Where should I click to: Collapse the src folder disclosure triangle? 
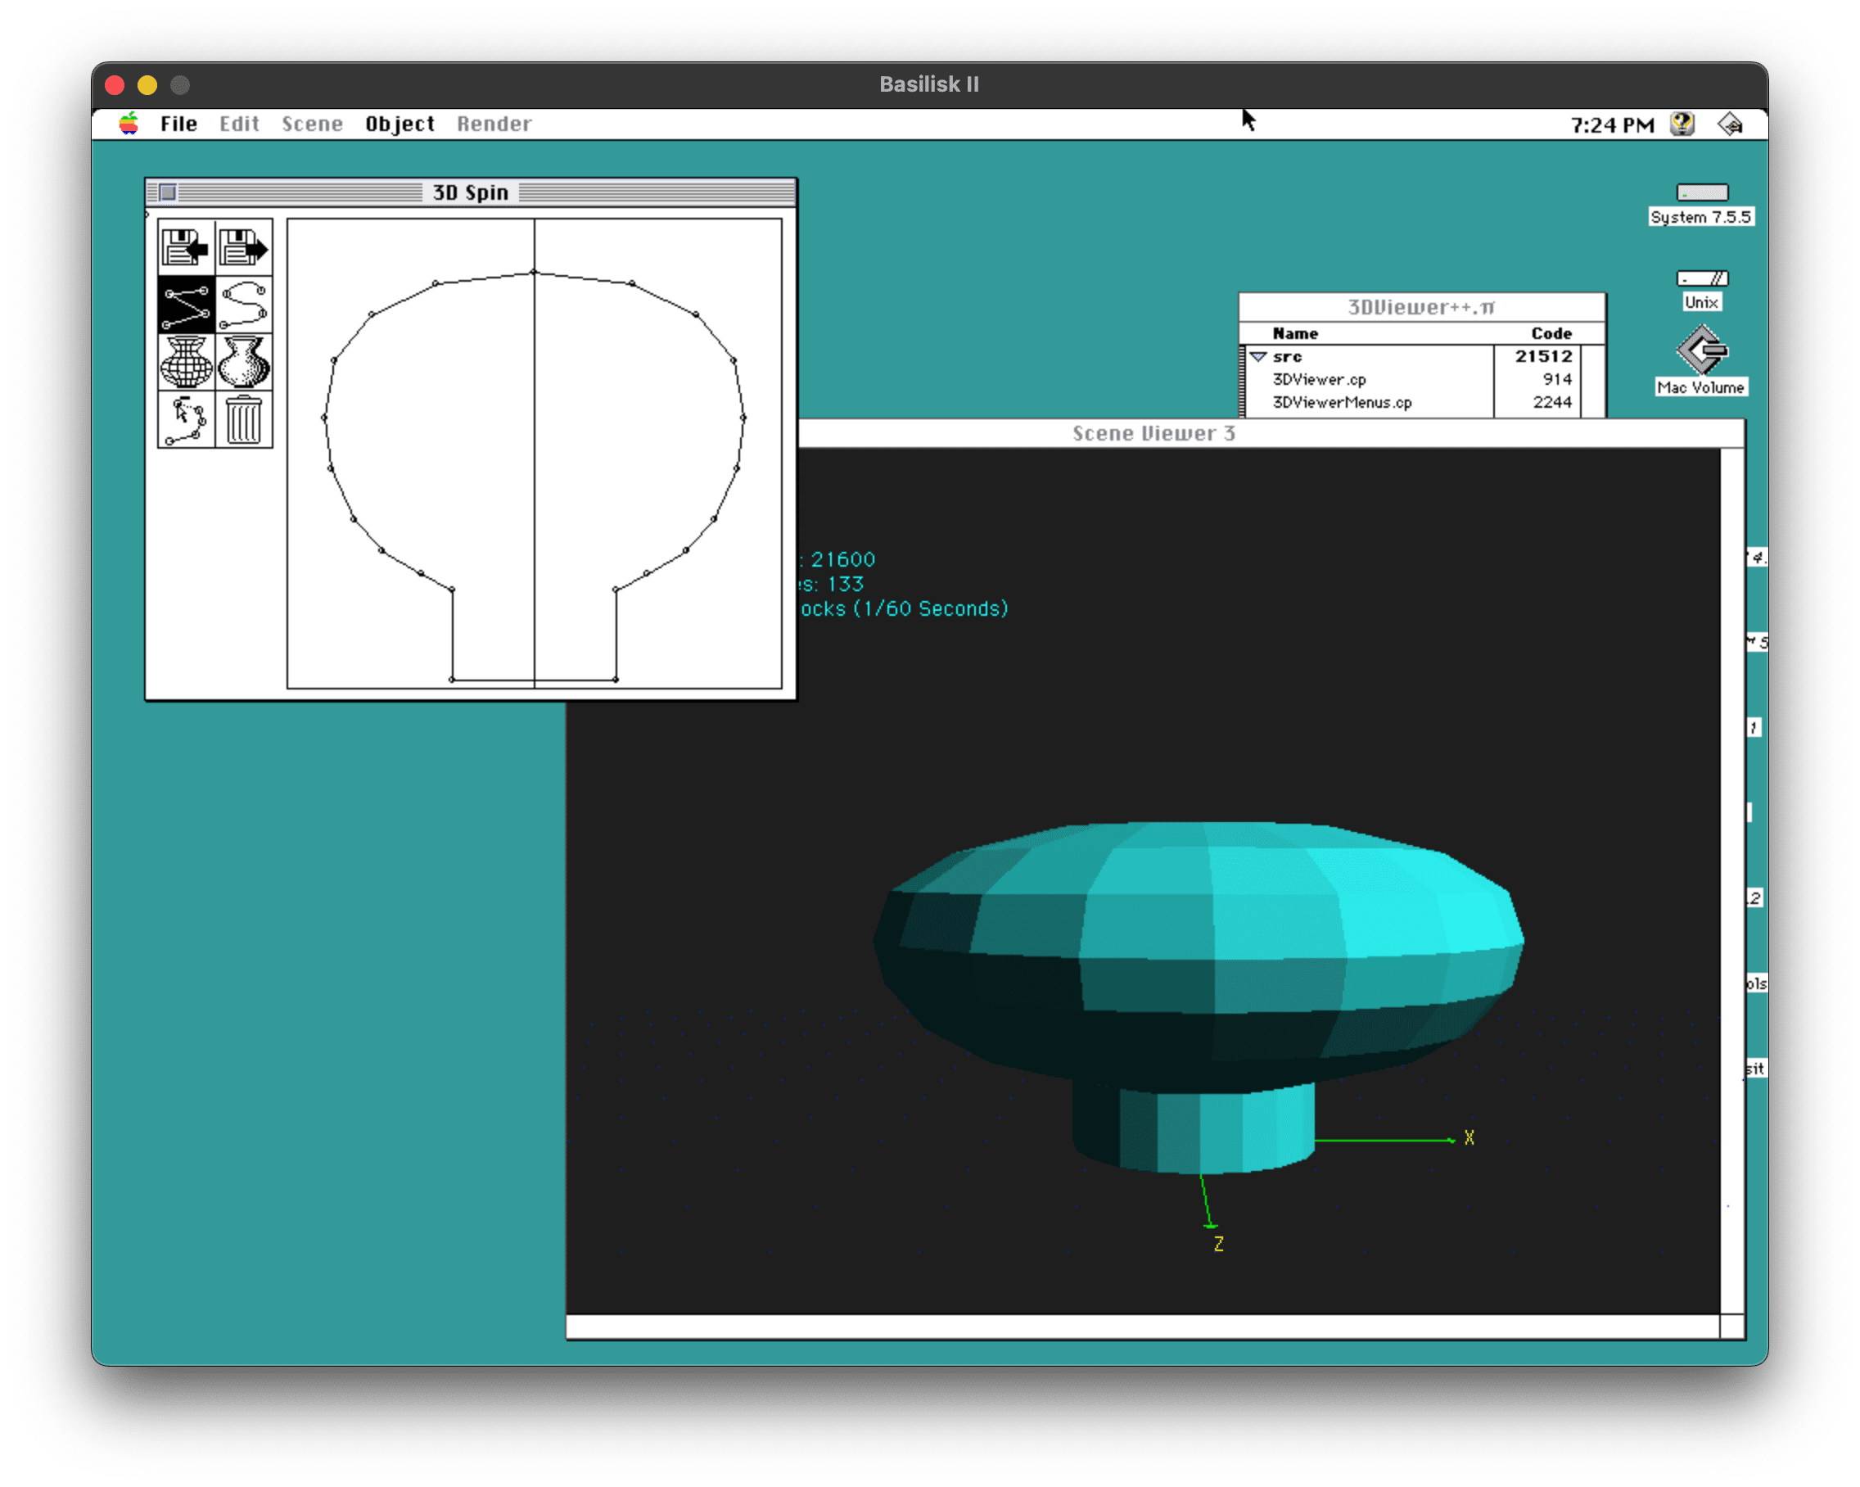click(1257, 356)
